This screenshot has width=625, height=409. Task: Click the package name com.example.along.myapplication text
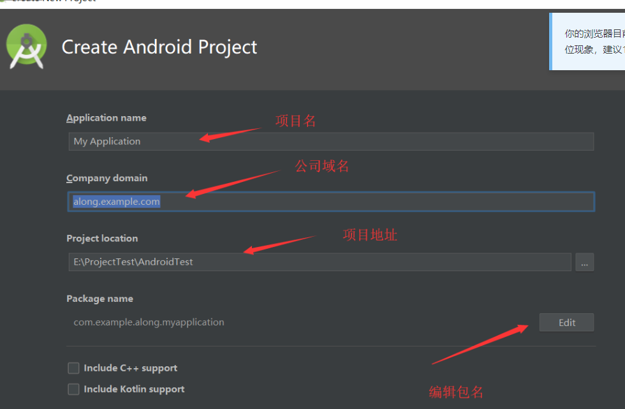pyautogui.click(x=149, y=322)
